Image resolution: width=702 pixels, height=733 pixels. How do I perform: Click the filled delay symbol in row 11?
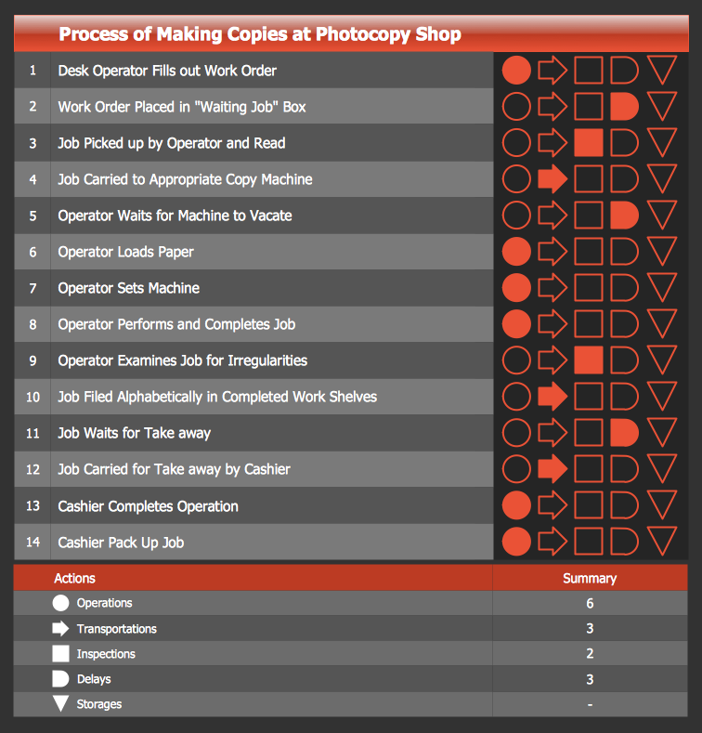[x=624, y=432]
